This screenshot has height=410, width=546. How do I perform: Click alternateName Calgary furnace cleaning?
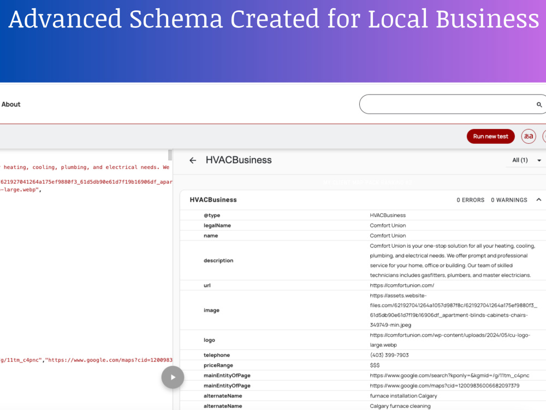(x=400, y=406)
